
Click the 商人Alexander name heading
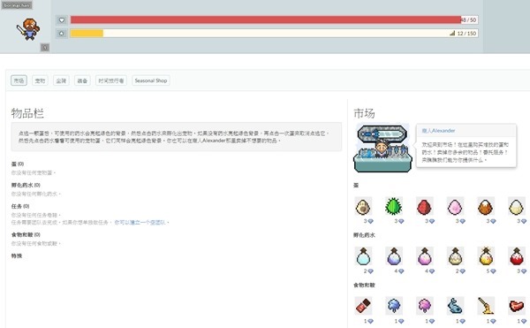(x=438, y=131)
